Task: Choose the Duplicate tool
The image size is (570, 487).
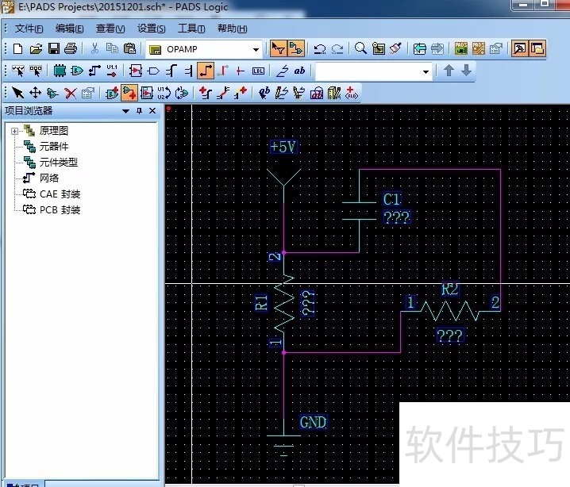Action: coord(52,93)
